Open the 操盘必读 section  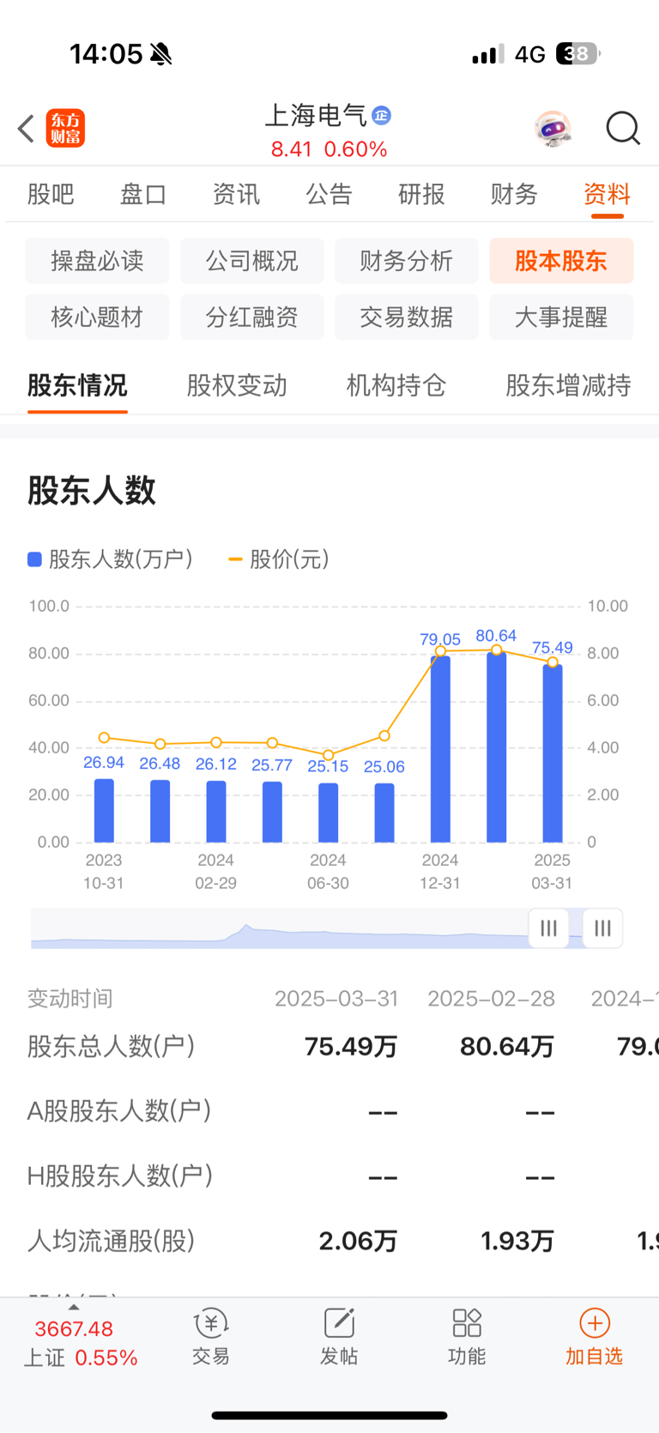[x=97, y=261]
